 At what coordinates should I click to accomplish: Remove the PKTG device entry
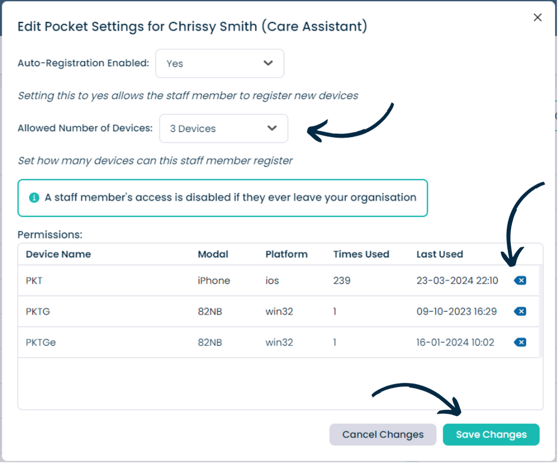(x=521, y=312)
